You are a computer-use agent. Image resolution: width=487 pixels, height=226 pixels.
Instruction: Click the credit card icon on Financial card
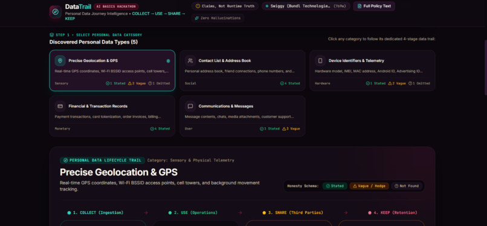coord(60,106)
